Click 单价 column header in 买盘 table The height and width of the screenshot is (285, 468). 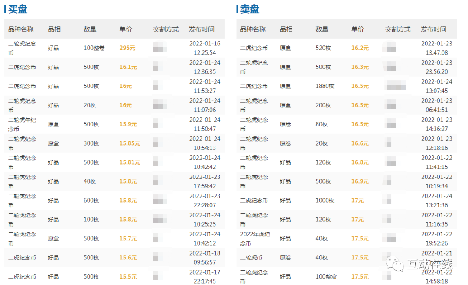tap(126, 29)
